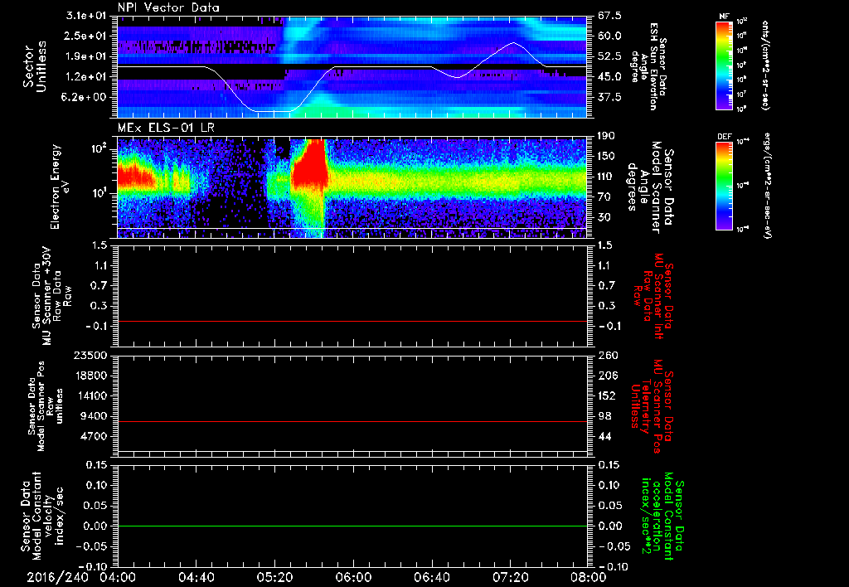Viewport: 849px width, 587px height.
Task: Click the "cnts/(cm**2-sr-sec)" units label
Action: pos(765,65)
